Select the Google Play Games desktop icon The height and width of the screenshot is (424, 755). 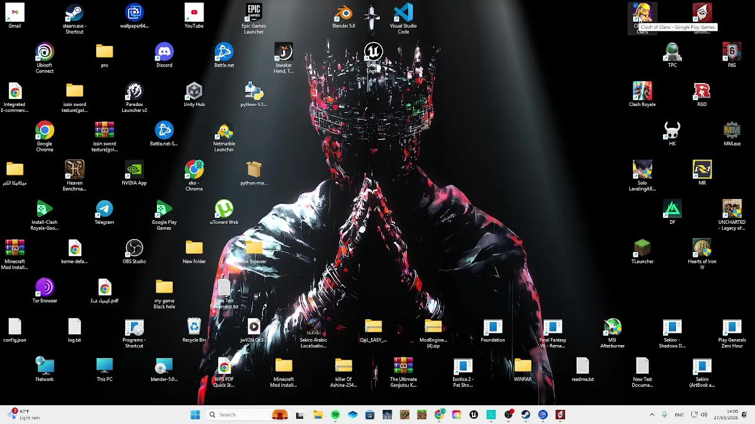click(x=164, y=216)
